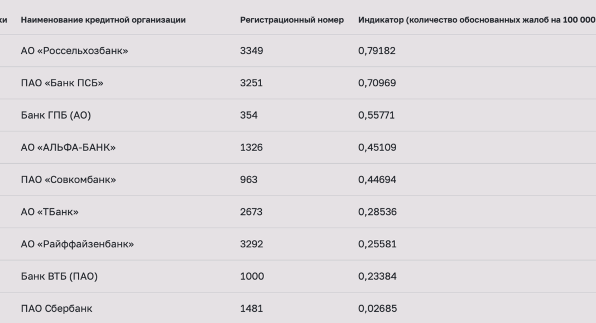
Task: Click the ПАО Сбербанк name
Action: tap(56, 309)
